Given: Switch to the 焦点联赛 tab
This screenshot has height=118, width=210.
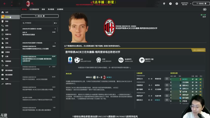Looking at the screenshot, I should click(x=51, y=9).
